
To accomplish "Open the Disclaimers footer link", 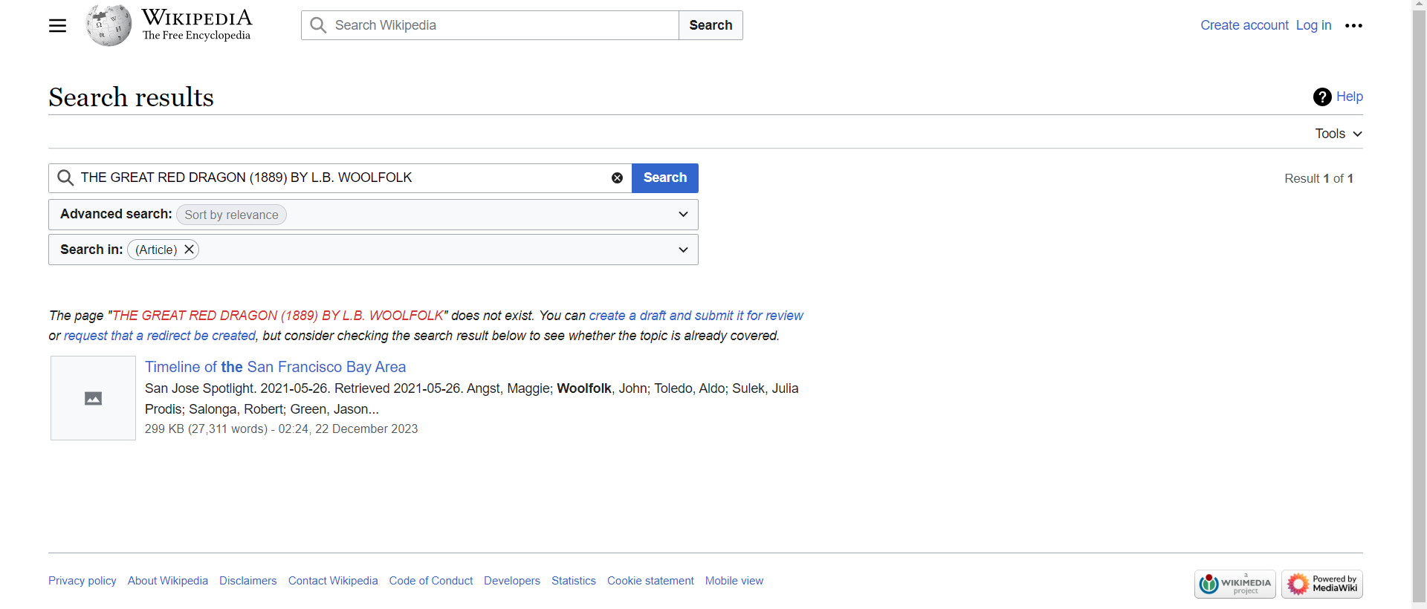I will [248, 581].
